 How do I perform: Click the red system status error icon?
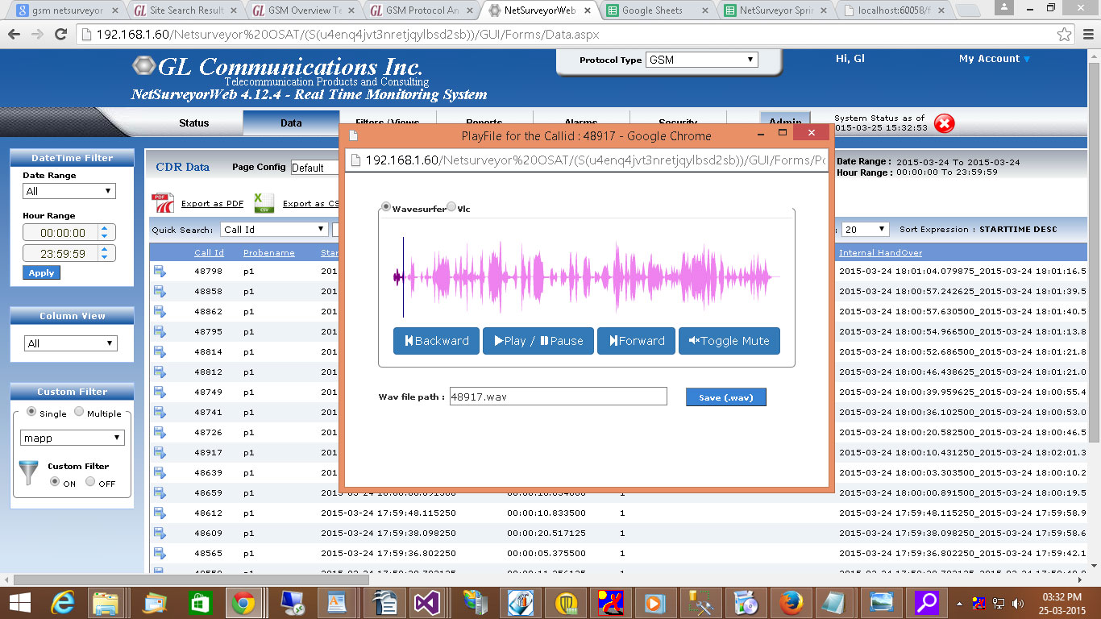pos(945,123)
